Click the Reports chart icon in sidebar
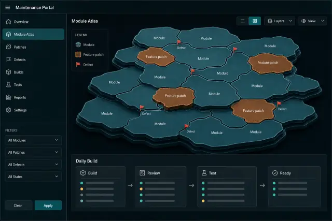The height and width of the screenshot is (221, 332). (8, 97)
